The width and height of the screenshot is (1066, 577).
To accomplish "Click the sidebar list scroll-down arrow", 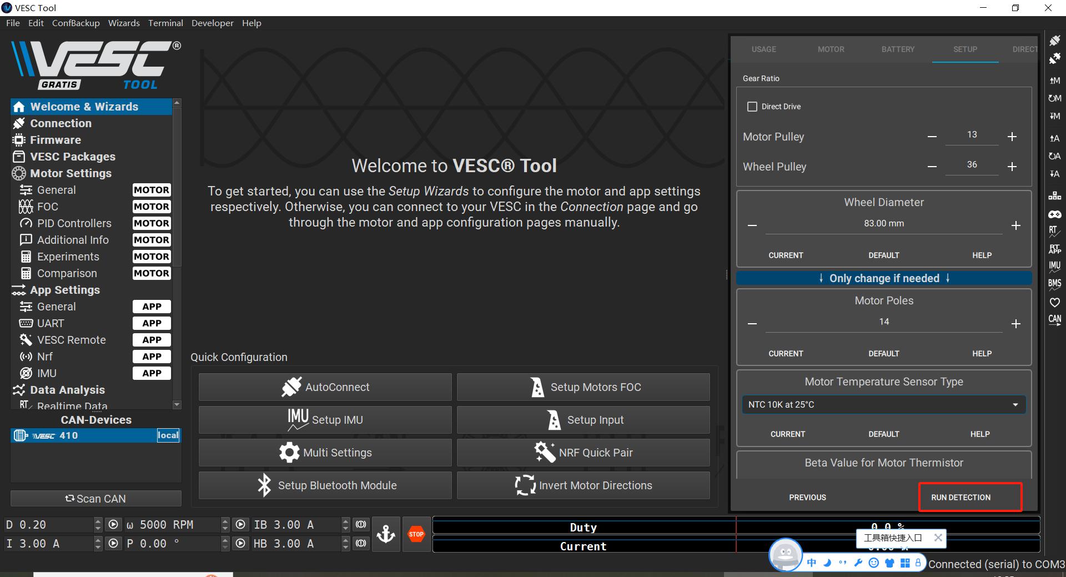I will 177,405.
